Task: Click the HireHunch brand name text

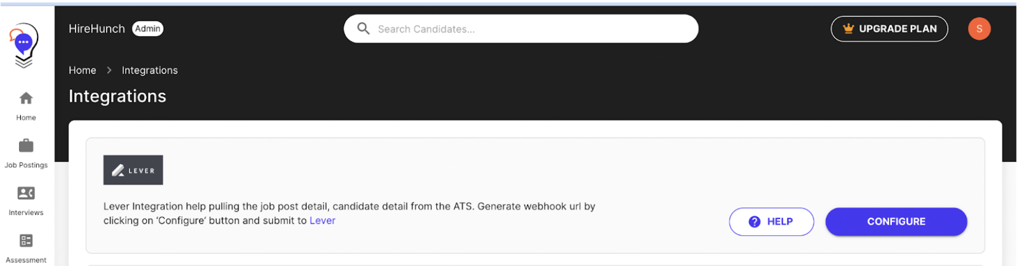Action: [x=96, y=29]
